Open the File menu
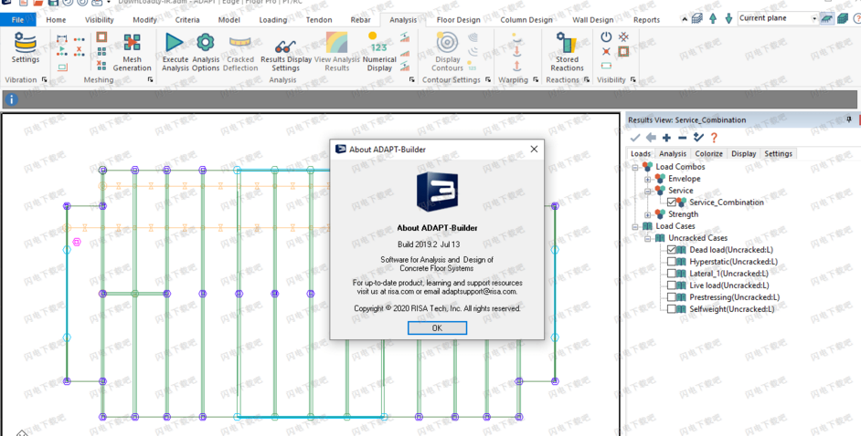Image resolution: width=861 pixels, height=436 pixels. (17, 20)
